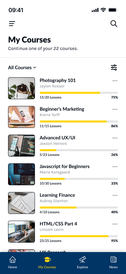Open three-dot menu for Learning Finance
The width and height of the screenshot is (126, 274).
coord(115,195)
